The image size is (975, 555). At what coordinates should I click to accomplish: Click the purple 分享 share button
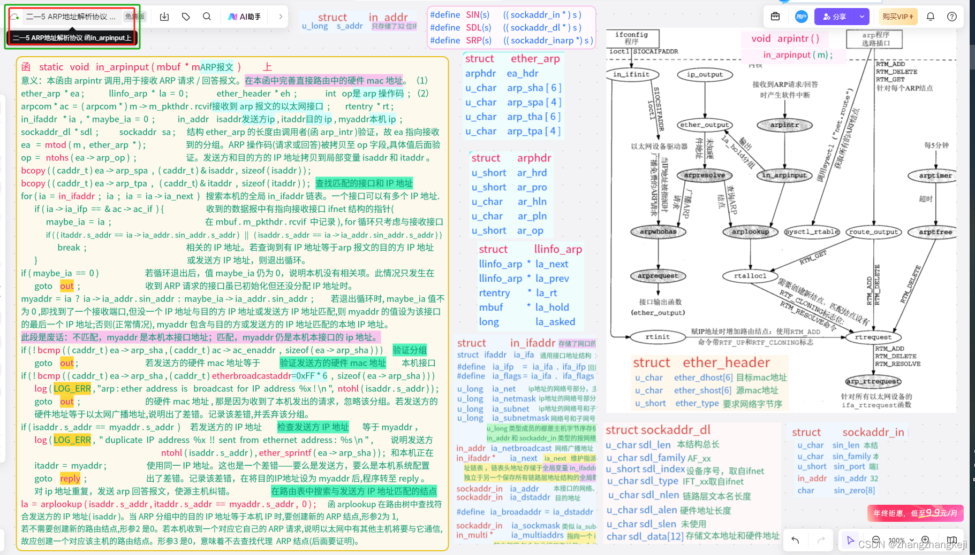tap(835, 17)
